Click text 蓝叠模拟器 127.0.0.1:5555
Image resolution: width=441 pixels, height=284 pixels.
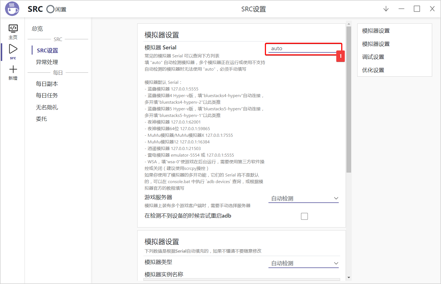[173, 89]
